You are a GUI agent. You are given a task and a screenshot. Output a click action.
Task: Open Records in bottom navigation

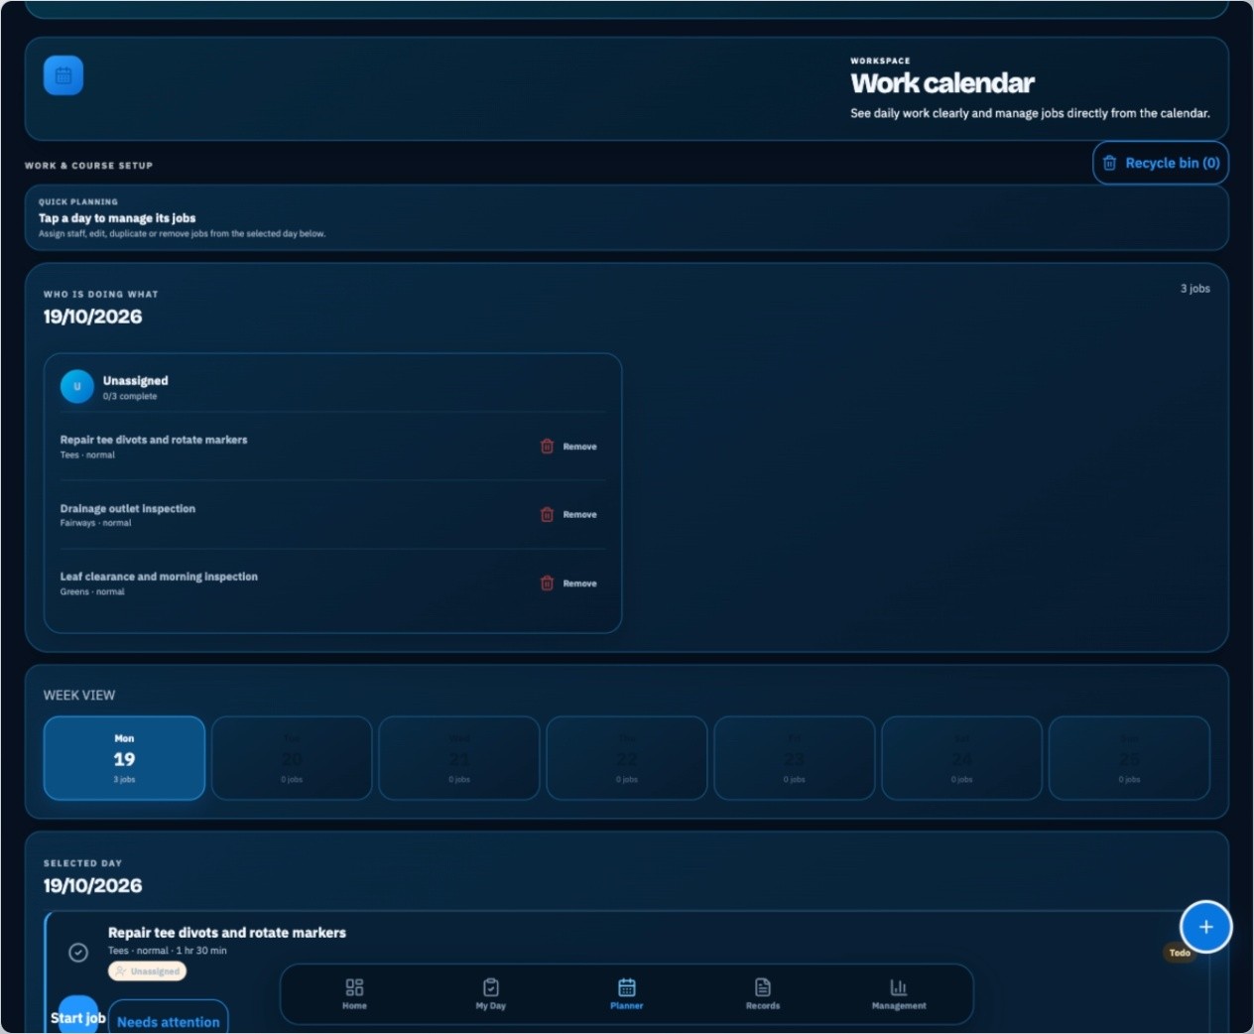tap(762, 993)
